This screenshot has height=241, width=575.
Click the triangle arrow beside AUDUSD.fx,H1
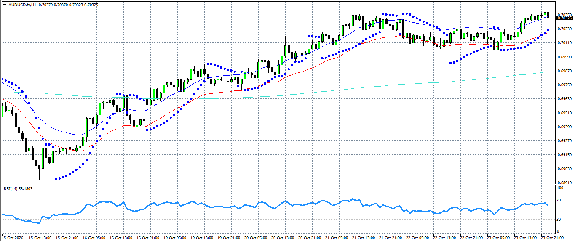point(5,5)
